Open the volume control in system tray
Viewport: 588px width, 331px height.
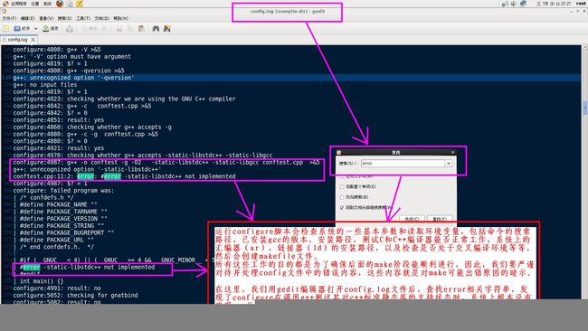click(x=514, y=4)
